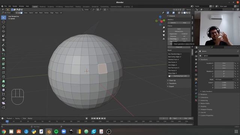240x135 pixels.
Task: Select the Poly Build tool
Action: [3, 81]
